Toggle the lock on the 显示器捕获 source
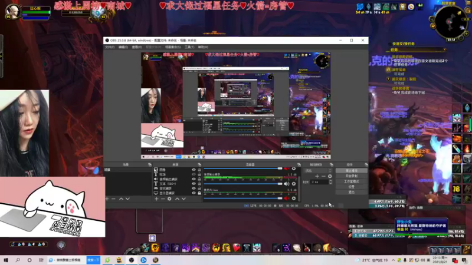Image resolution: width=472 pixels, height=265 pixels. (x=199, y=193)
